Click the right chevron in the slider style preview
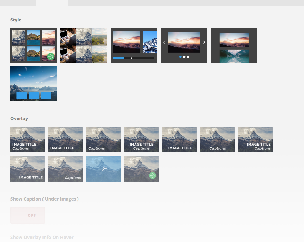Viewport: 304px width, 242px height. 204,42
